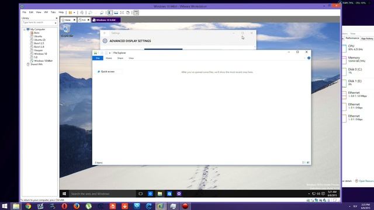Click the File Explorer help question mark icon
This screenshot has width=374, height=210.
tap(309, 58)
